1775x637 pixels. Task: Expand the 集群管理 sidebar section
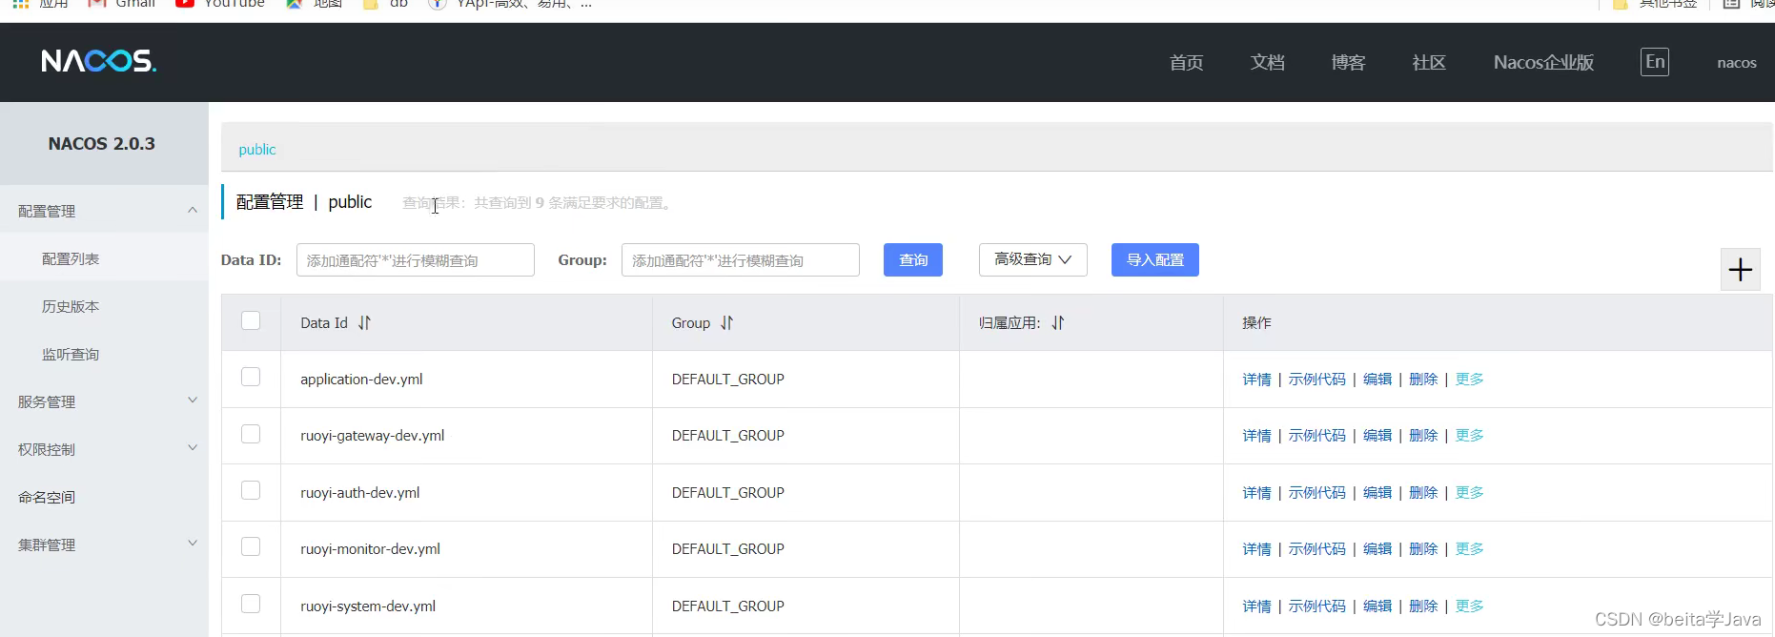[x=104, y=545]
